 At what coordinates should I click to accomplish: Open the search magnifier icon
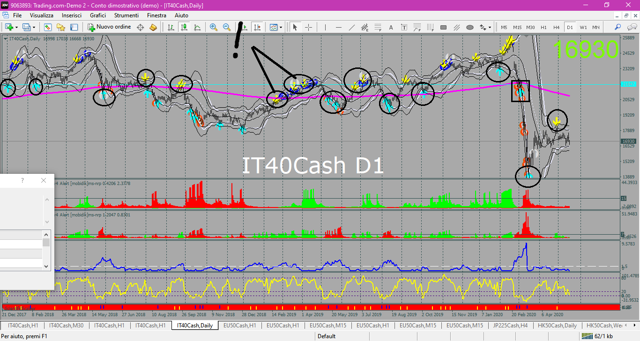click(618, 27)
